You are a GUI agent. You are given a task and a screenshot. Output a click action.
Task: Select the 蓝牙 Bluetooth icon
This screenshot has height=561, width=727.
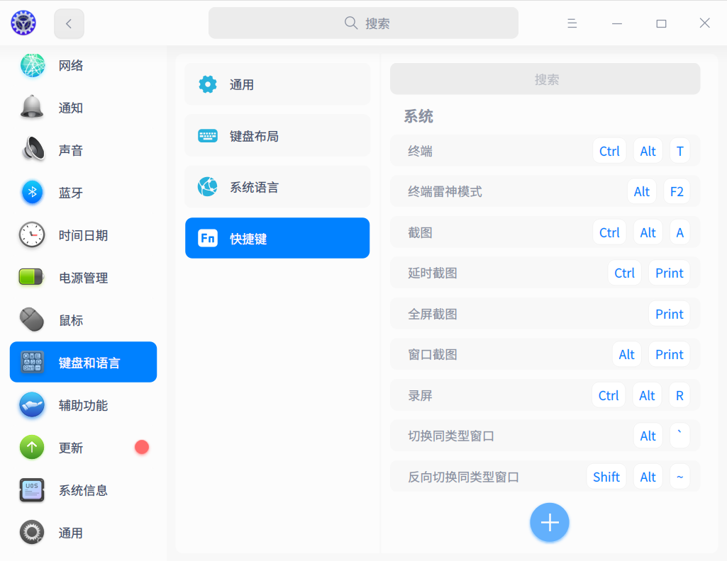(x=32, y=192)
